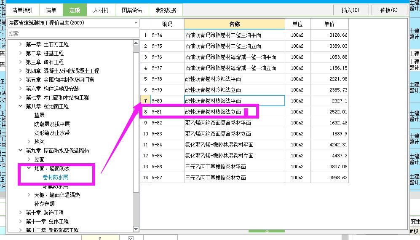Select row 聚乙烯丙纶双面复合卷材平面

click(x=244, y=123)
